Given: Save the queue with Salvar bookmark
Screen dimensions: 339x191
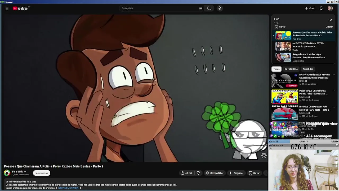Looking at the screenshot, I should 280,27.
